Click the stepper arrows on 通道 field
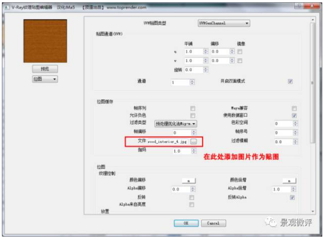Screen dimensions: 327x239 tap(192, 82)
